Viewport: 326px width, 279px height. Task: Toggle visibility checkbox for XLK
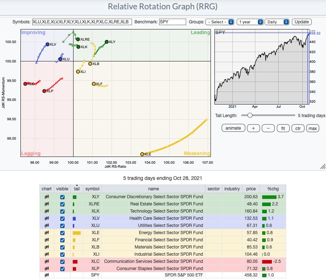(62, 211)
